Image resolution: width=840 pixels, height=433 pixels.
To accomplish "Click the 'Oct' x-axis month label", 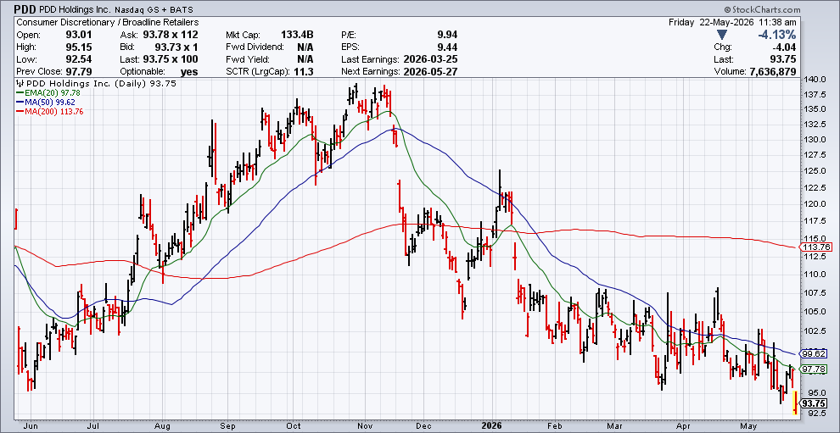I will pyautogui.click(x=293, y=426).
